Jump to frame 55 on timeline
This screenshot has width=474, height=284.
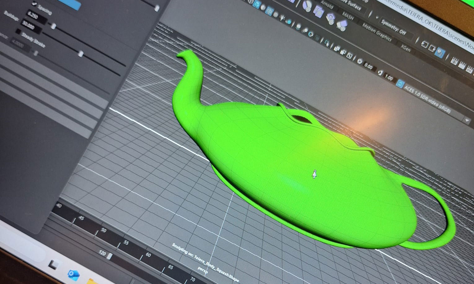[x=126, y=243]
